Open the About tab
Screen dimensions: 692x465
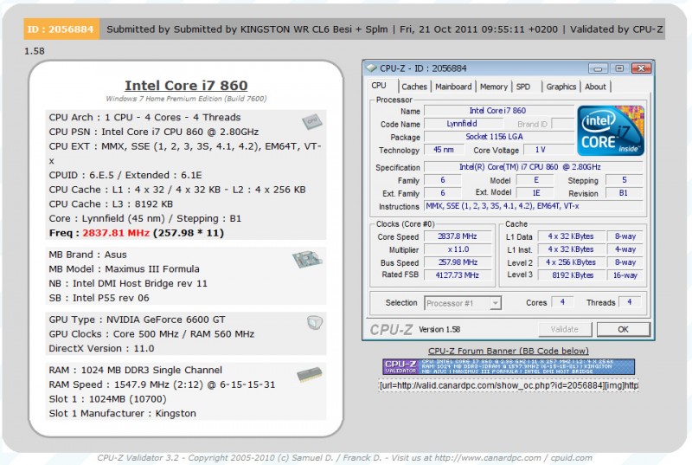(x=595, y=87)
